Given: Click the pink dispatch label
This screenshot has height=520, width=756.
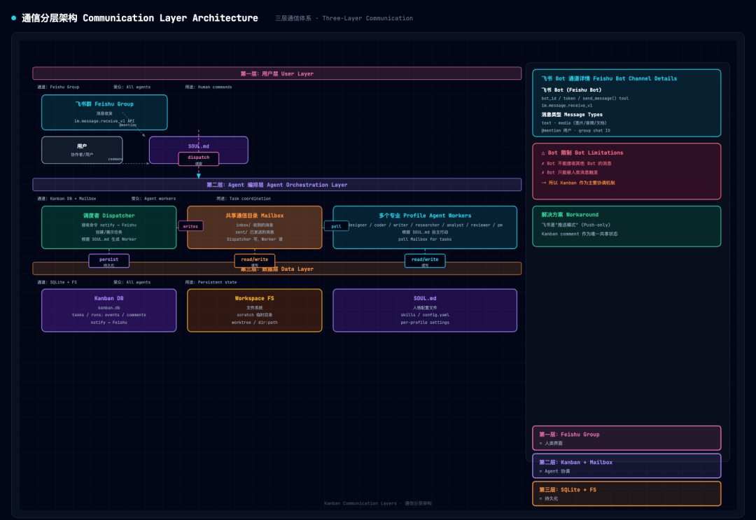Looking at the screenshot, I should click(x=199, y=159).
